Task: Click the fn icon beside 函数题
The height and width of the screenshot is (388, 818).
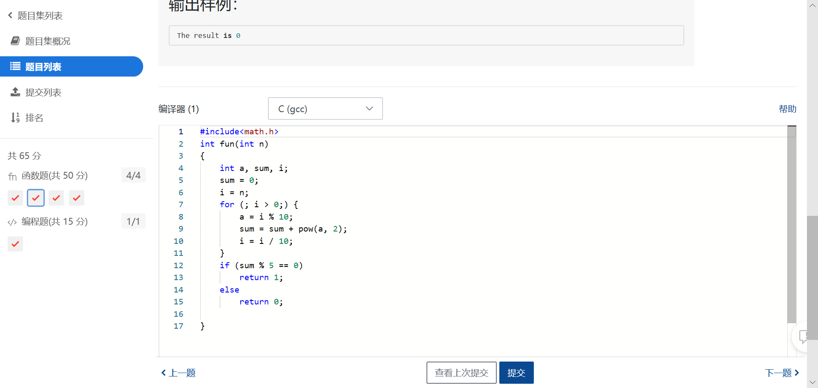Action: (12, 176)
